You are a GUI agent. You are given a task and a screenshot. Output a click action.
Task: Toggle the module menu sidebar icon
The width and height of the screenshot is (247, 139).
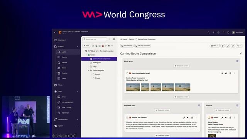point(55,32)
